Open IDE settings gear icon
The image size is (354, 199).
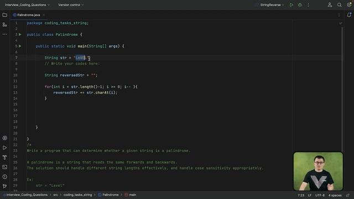tap(349, 5)
